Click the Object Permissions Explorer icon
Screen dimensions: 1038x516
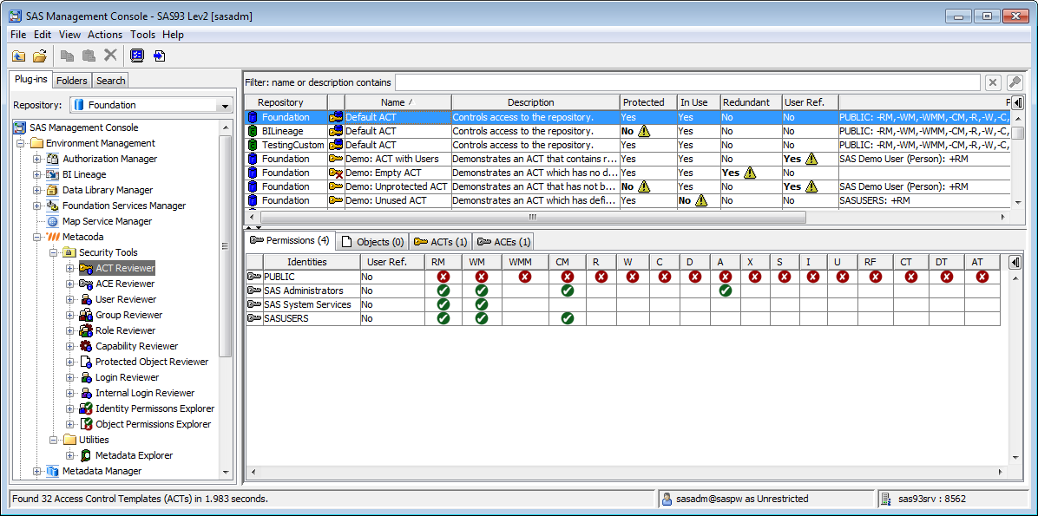tap(85, 424)
